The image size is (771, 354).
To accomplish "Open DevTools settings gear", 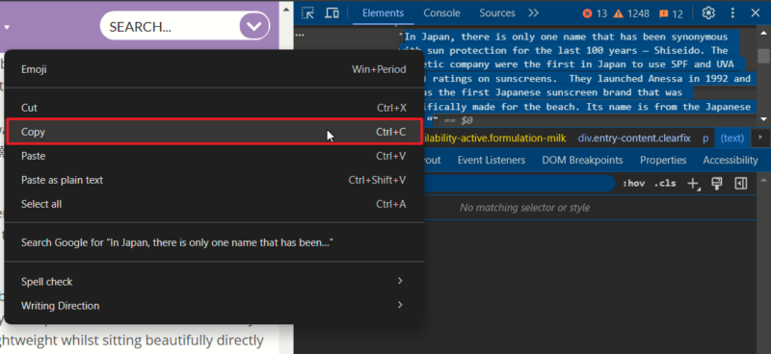I will 708,13.
